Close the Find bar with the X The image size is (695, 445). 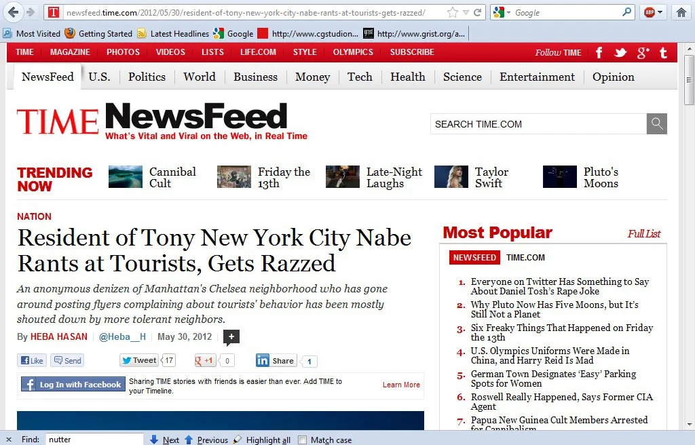[x=8, y=440]
